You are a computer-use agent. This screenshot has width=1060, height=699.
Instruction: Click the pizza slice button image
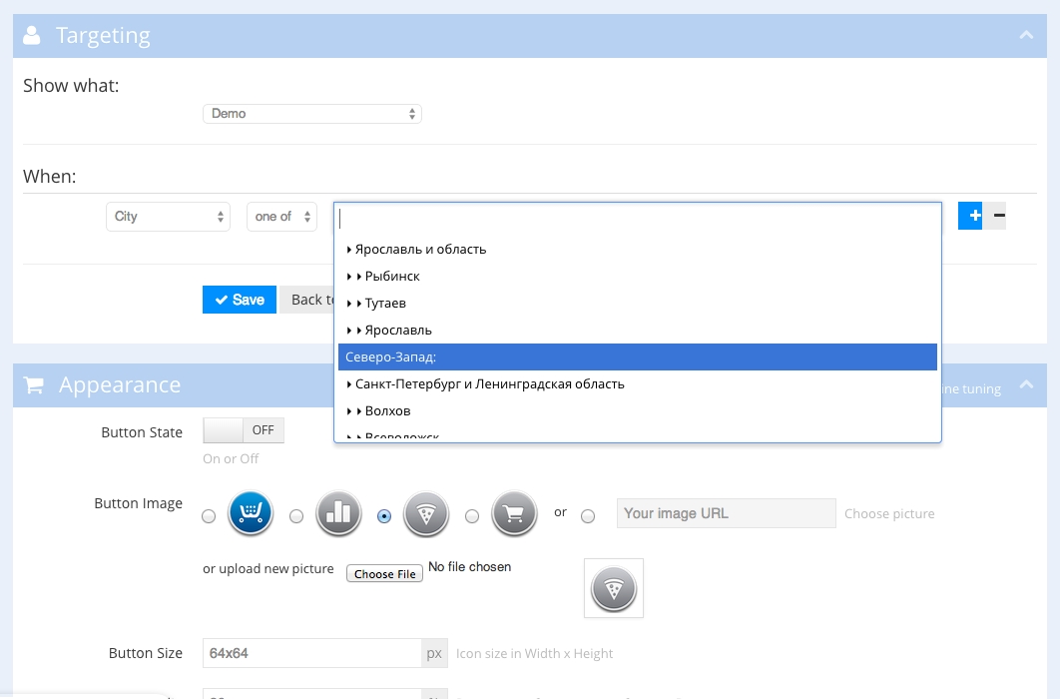click(426, 514)
